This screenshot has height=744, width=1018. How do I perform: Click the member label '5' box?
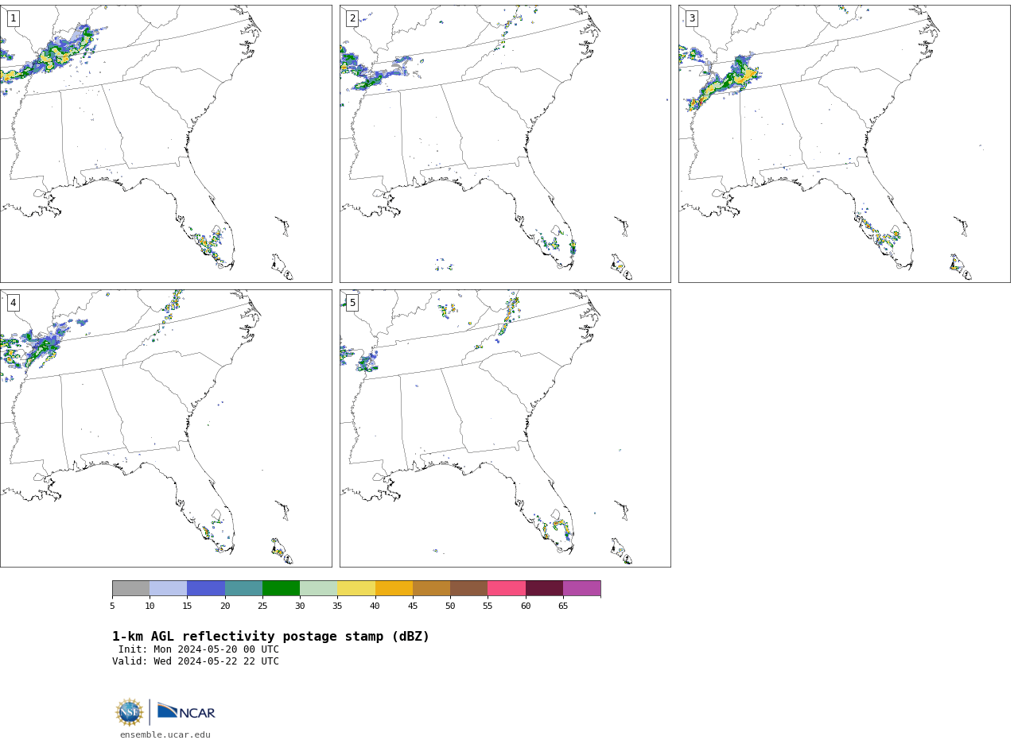352,303
